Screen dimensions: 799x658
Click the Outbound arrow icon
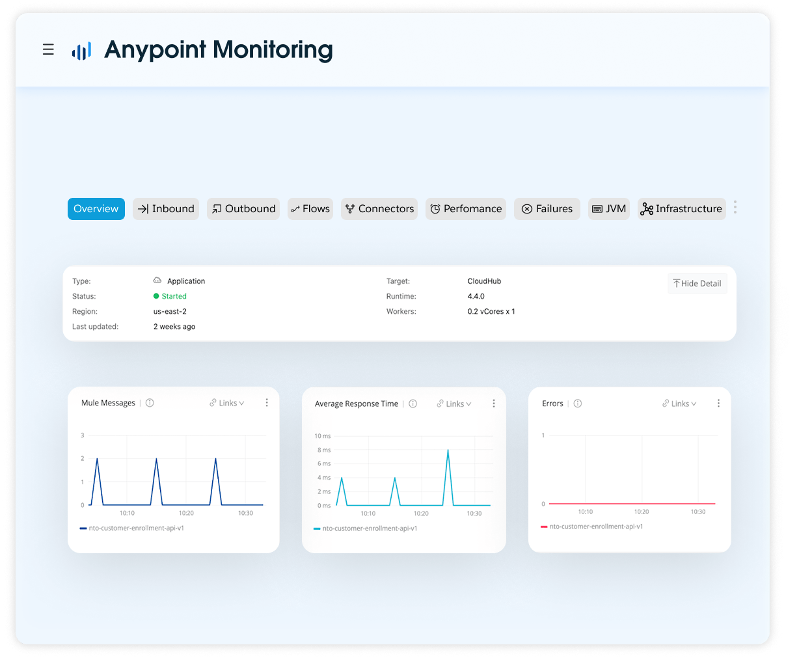click(217, 208)
